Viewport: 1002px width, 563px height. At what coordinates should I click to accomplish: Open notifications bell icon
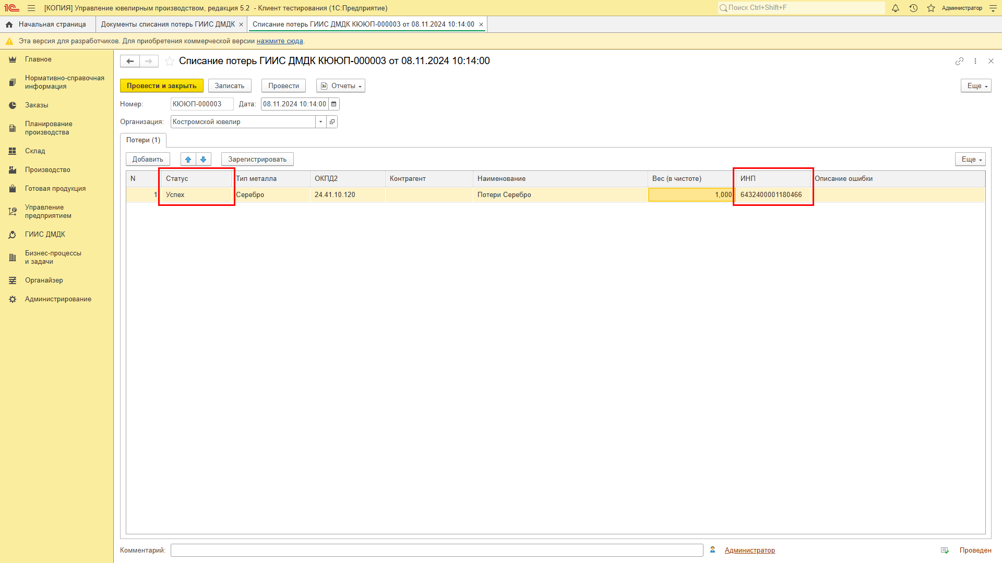(896, 8)
